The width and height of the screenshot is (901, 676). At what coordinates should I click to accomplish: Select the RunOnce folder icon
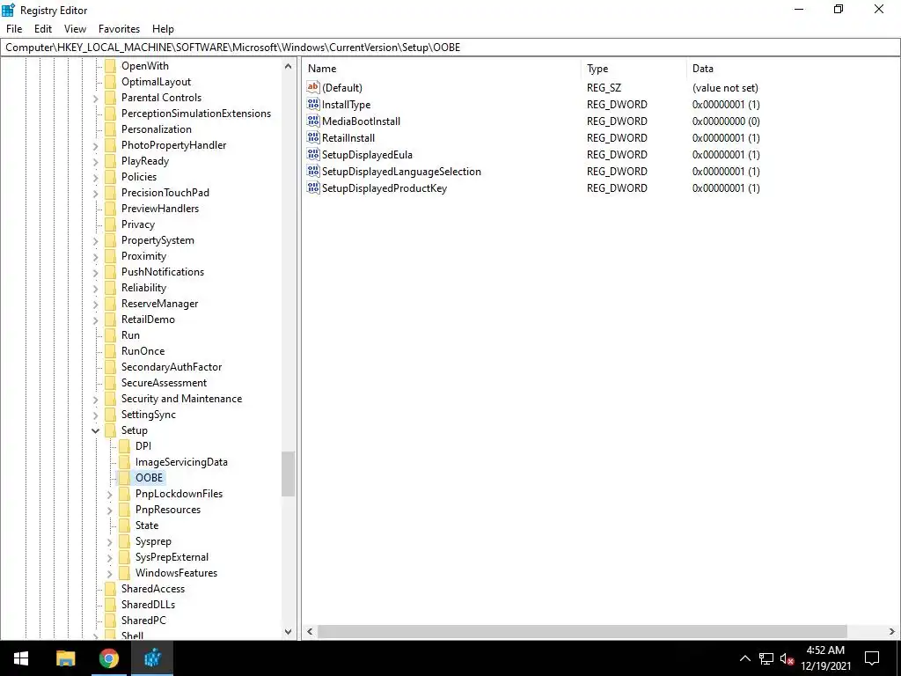[110, 350]
